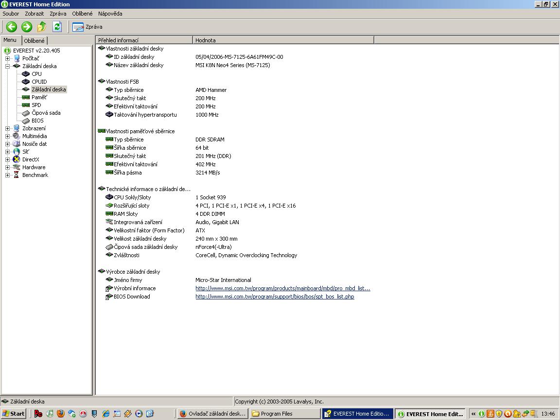560x420 pixels.
Task: Open the Soubor menu
Action: click(x=11, y=14)
